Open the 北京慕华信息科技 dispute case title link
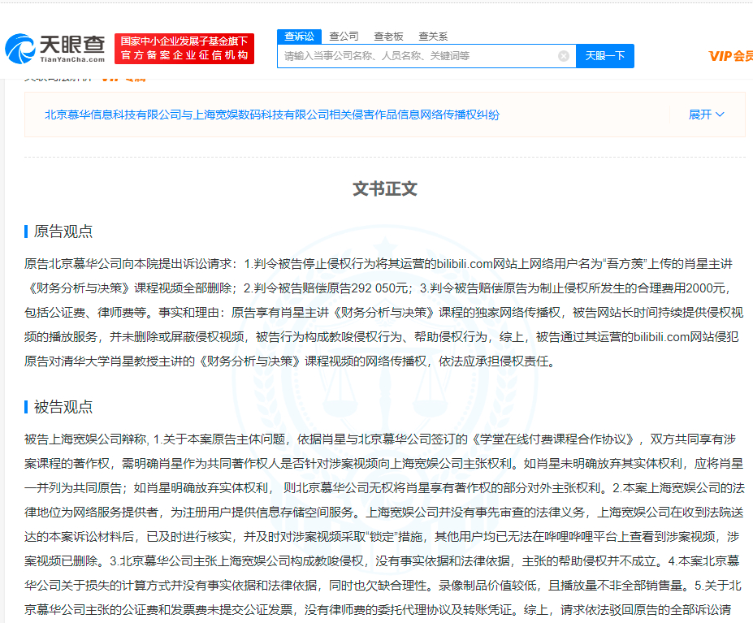Screen dimensions: 753x623 pyautogui.click(x=272, y=115)
